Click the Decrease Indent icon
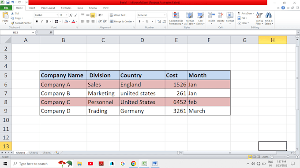300x168 pixels. click(100, 22)
